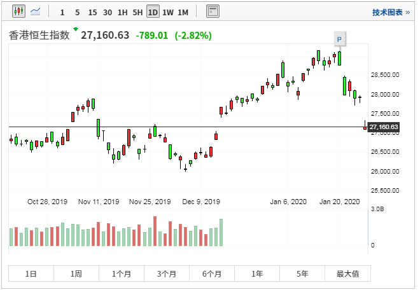Choose the 1M monthly interval

tap(183, 12)
